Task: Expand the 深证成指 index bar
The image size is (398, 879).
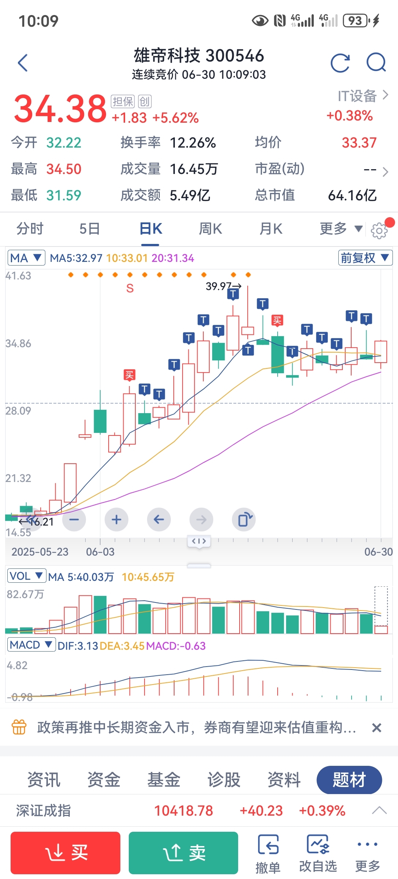Action: [379, 811]
